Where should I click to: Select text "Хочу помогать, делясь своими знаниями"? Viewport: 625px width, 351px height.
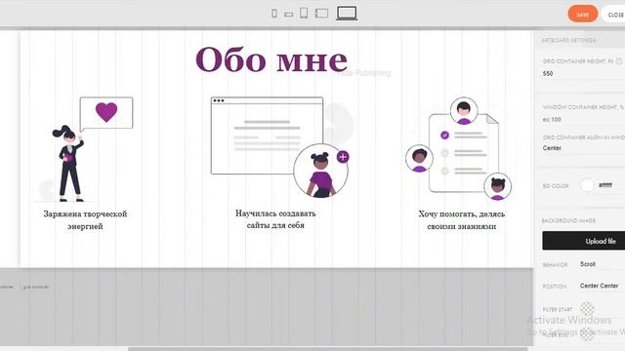462,219
